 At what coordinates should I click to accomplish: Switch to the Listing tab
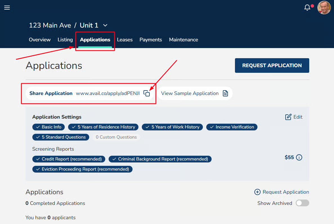pos(65,40)
